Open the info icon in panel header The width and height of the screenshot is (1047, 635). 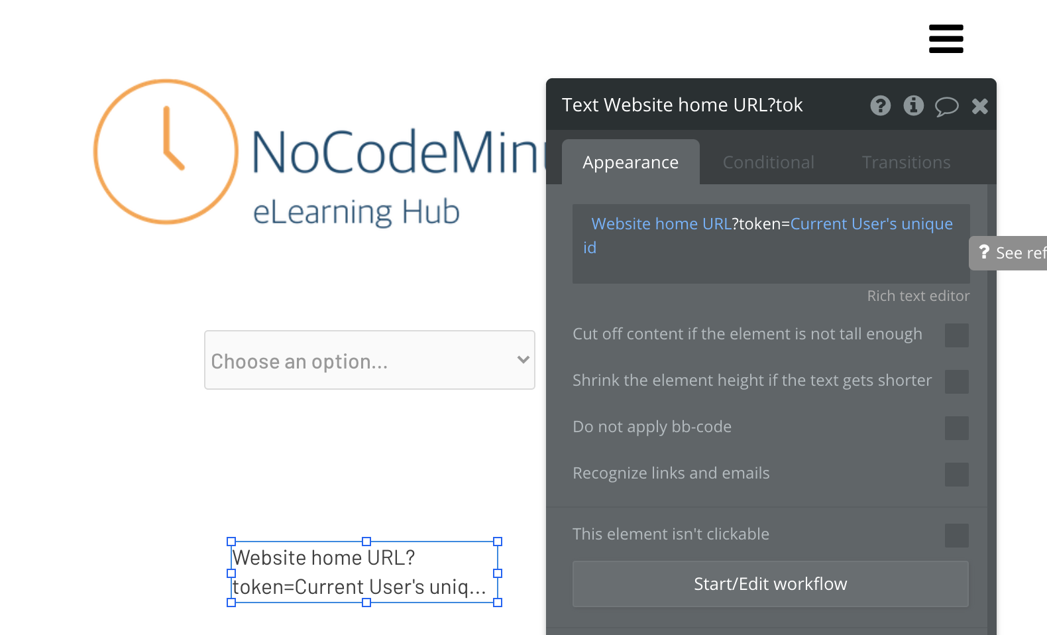click(x=913, y=105)
